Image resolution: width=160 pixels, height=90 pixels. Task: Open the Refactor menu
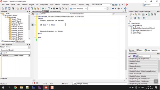pos(24,4)
